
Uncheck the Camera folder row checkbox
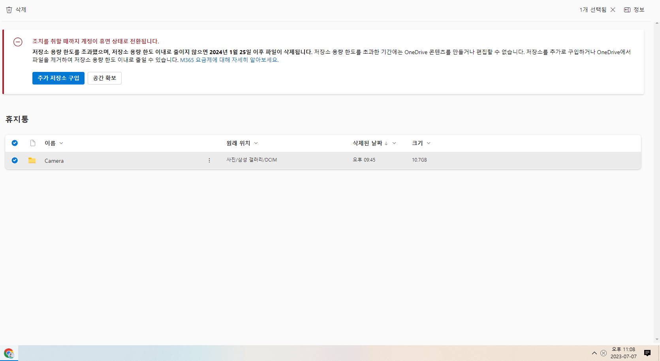[15, 160]
